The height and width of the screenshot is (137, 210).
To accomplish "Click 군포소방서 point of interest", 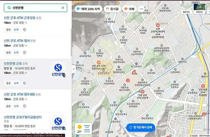I will point(115,120).
